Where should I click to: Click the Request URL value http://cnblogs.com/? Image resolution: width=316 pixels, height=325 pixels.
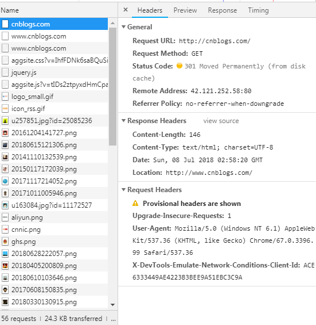[x=214, y=41]
